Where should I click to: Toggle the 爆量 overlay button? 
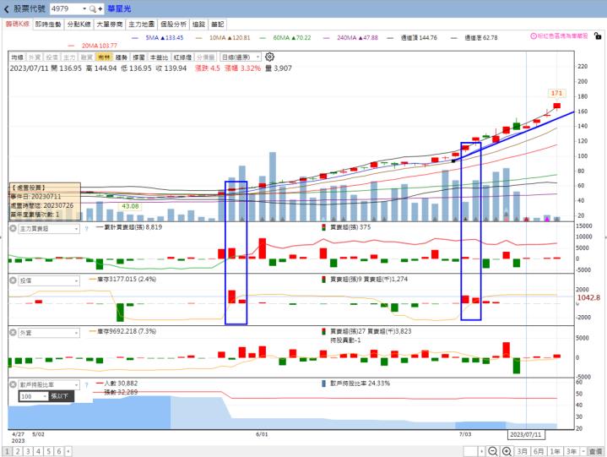tap(138, 57)
